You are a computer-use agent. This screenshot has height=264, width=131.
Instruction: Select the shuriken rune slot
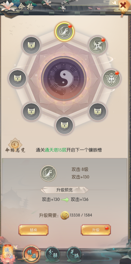tap(97, 45)
